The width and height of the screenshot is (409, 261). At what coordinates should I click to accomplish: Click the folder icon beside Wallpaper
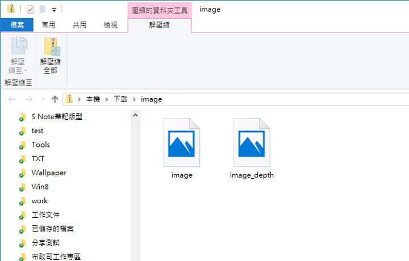(23, 174)
